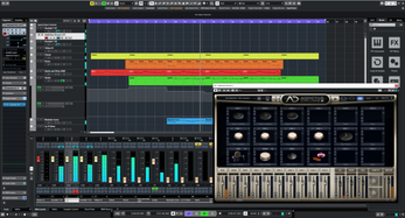This screenshot has height=218, width=405.
Task: Close the Addictive Drums plugin window
Action: [396, 86]
